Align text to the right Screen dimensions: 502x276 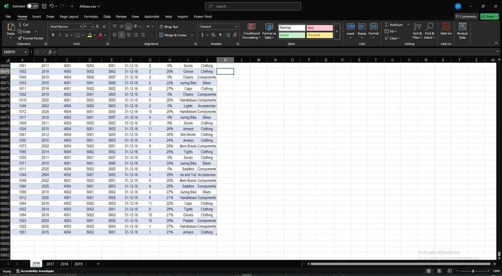click(x=129, y=35)
